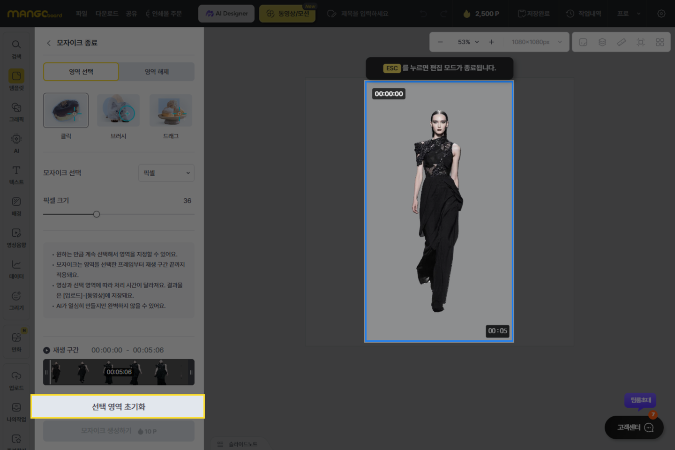This screenshot has width=675, height=450.
Task: Click the 픽셀 크기 slider handle
Action: [x=97, y=214]
